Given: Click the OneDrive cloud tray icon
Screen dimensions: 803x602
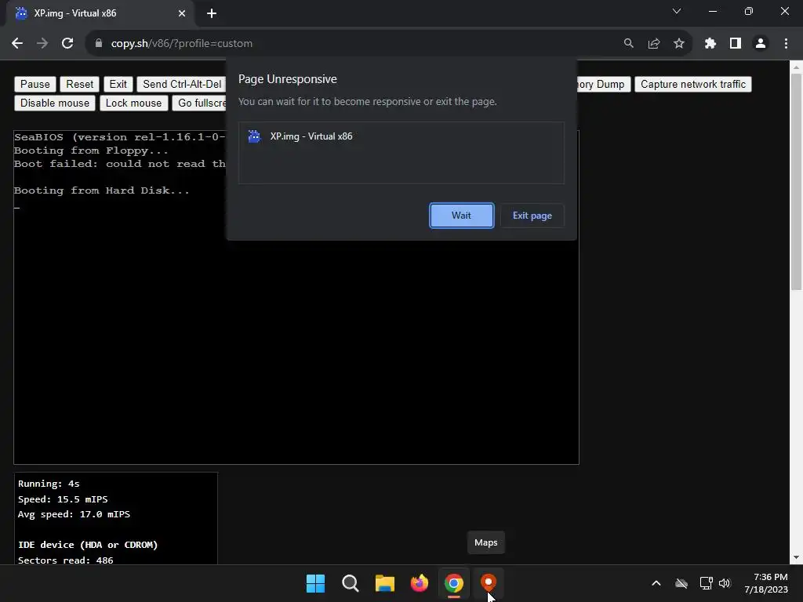Looking at the screenshot, I should point(681,583).
